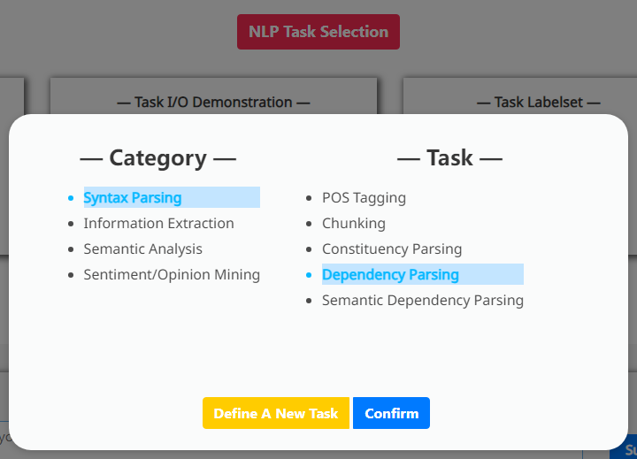The image size is (637, 459).
Task: Click the Task I/O Demonstration panel header
Action: pyautogui.click(x=213, y=103)
